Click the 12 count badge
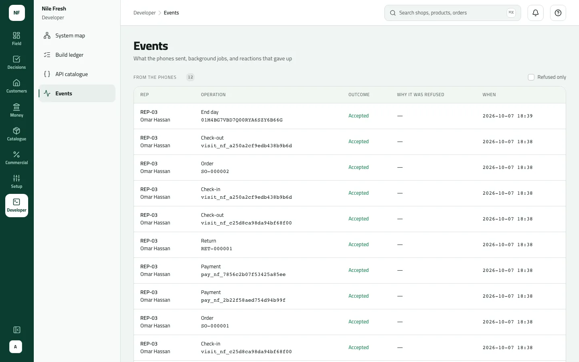 click(190, 77)
